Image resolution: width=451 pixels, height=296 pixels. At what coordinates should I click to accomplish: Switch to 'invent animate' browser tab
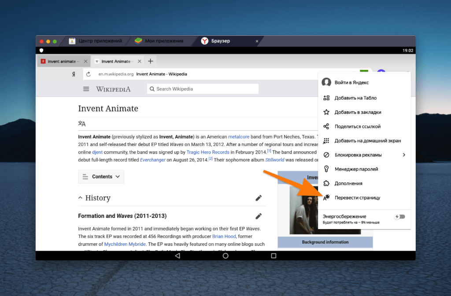point(63,62)
